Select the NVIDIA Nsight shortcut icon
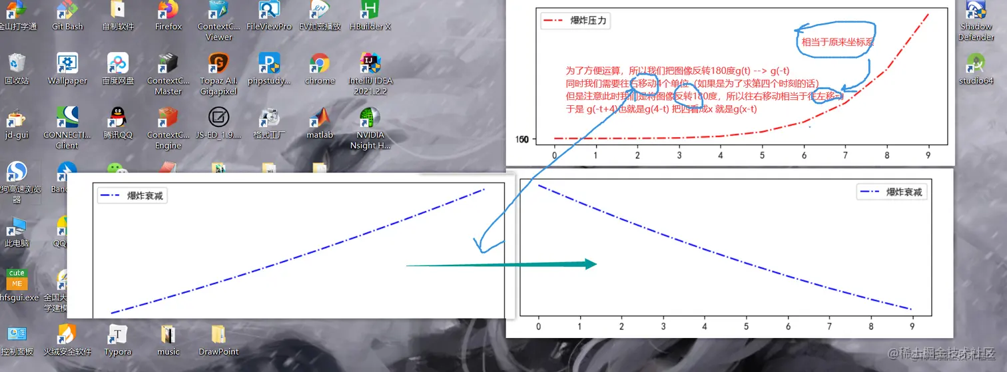This screenshot has width=1007, height=372. (370, 128)
